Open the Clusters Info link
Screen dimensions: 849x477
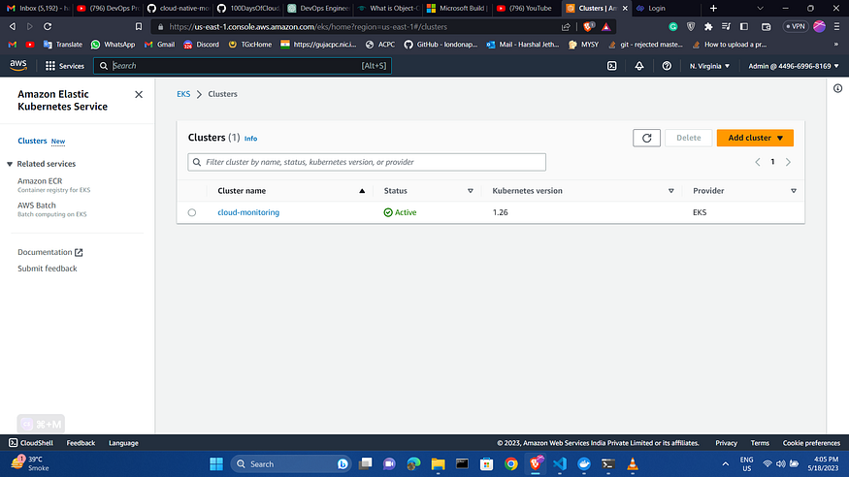pos(250,139)
